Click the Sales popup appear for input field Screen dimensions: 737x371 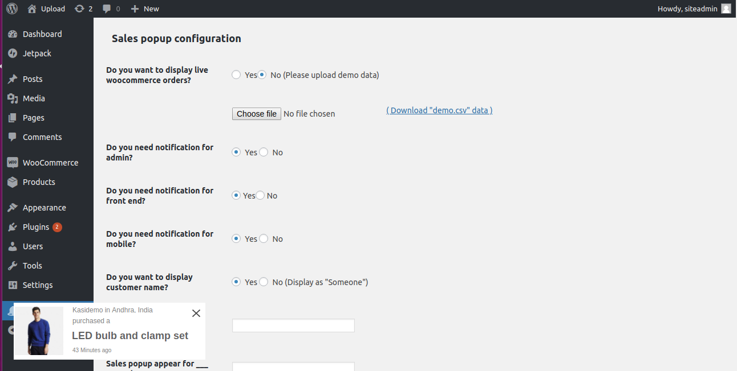click(293, 367)
